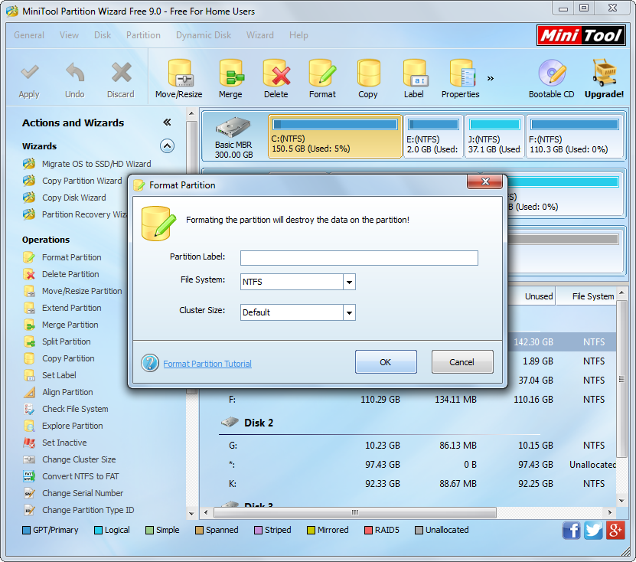This screenshot has width=636, height=562.
Task: Select the C: NTFS partition block
Action: click(x=335, y=136)
